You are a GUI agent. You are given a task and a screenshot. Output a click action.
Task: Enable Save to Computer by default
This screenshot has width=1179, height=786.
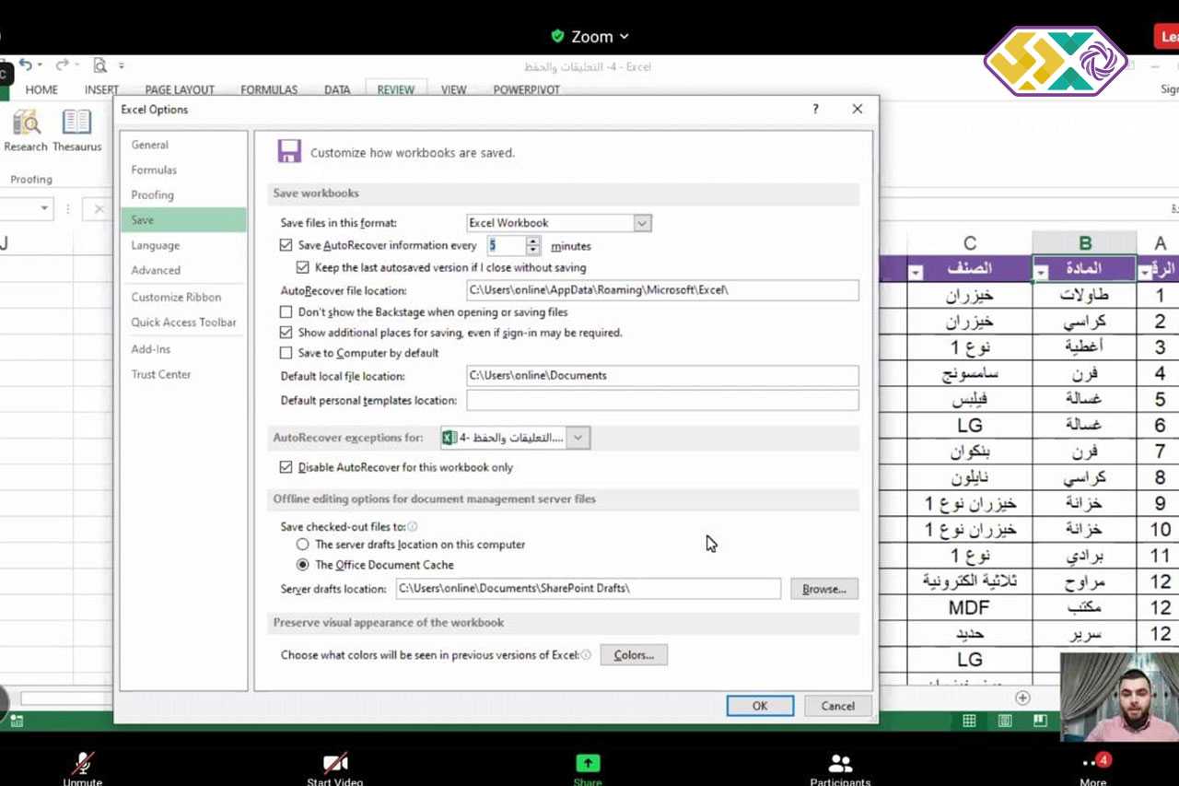(286, 353)
